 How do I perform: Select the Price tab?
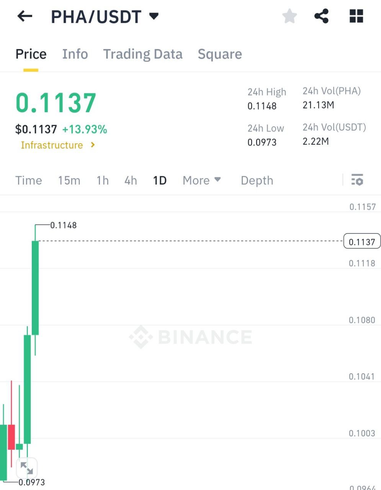pos(31,54)
